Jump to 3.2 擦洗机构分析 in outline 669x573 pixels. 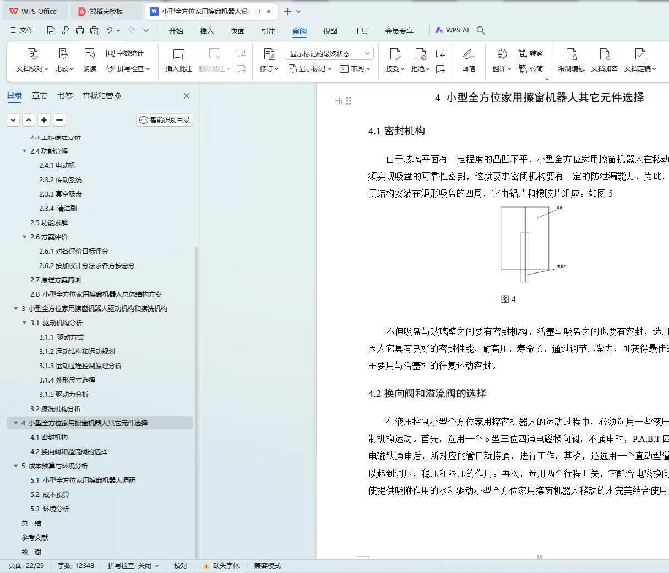[x=56, y=408]
